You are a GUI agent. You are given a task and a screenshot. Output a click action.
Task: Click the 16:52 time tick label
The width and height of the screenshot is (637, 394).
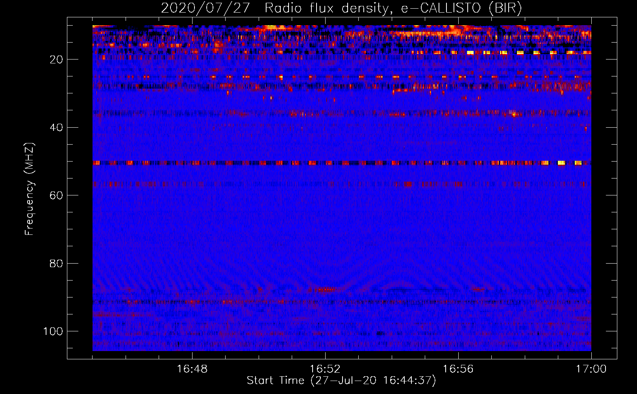pos(325,369)
